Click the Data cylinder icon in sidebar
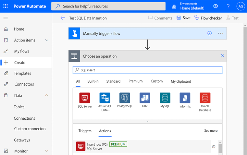Viewport: 247px width, 155px height. click(x=6, y=95)
